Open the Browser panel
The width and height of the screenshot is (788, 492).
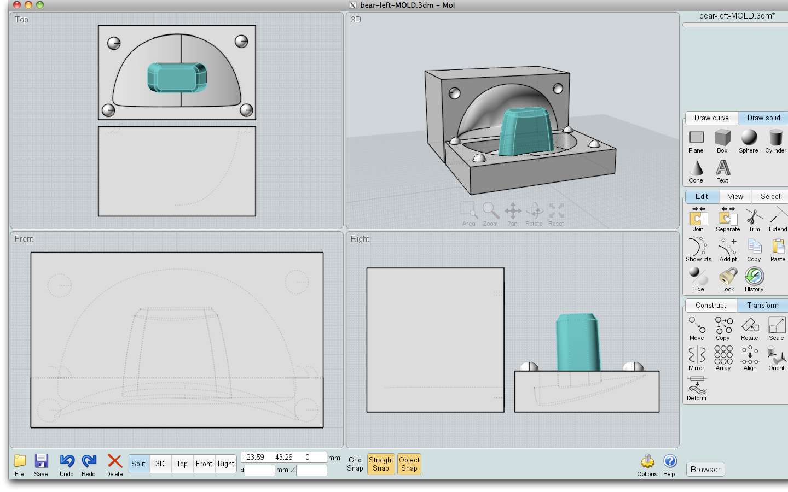[x=705, y=469]
